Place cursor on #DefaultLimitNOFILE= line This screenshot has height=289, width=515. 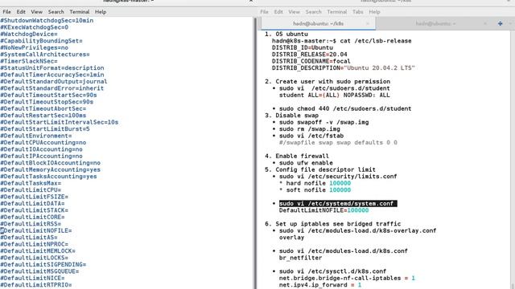[35, 230]
